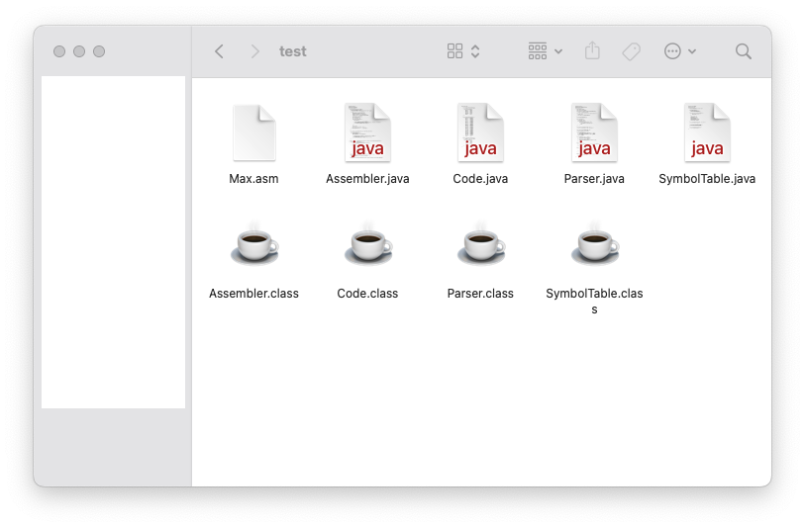The width and height of the screenshot is (805, 528).
Task: Go back with the left chevron button
Action: pyautogui.click(x=219, y=51)
